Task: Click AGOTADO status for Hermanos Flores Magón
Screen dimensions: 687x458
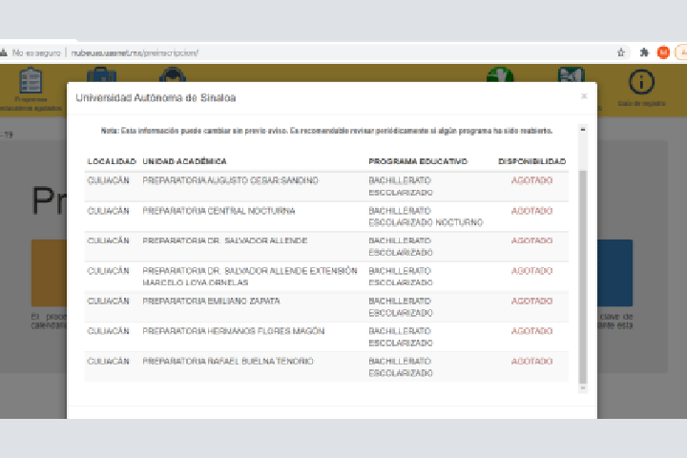Action: (x=531, y=331)
